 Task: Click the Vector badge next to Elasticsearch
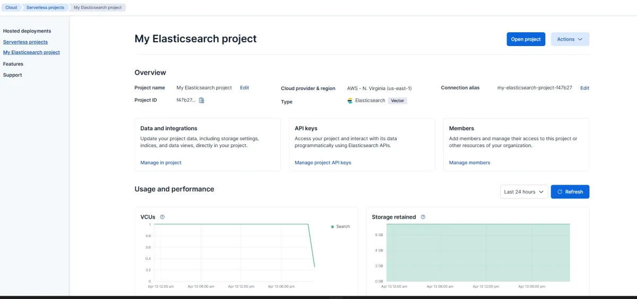coord(398,101)
